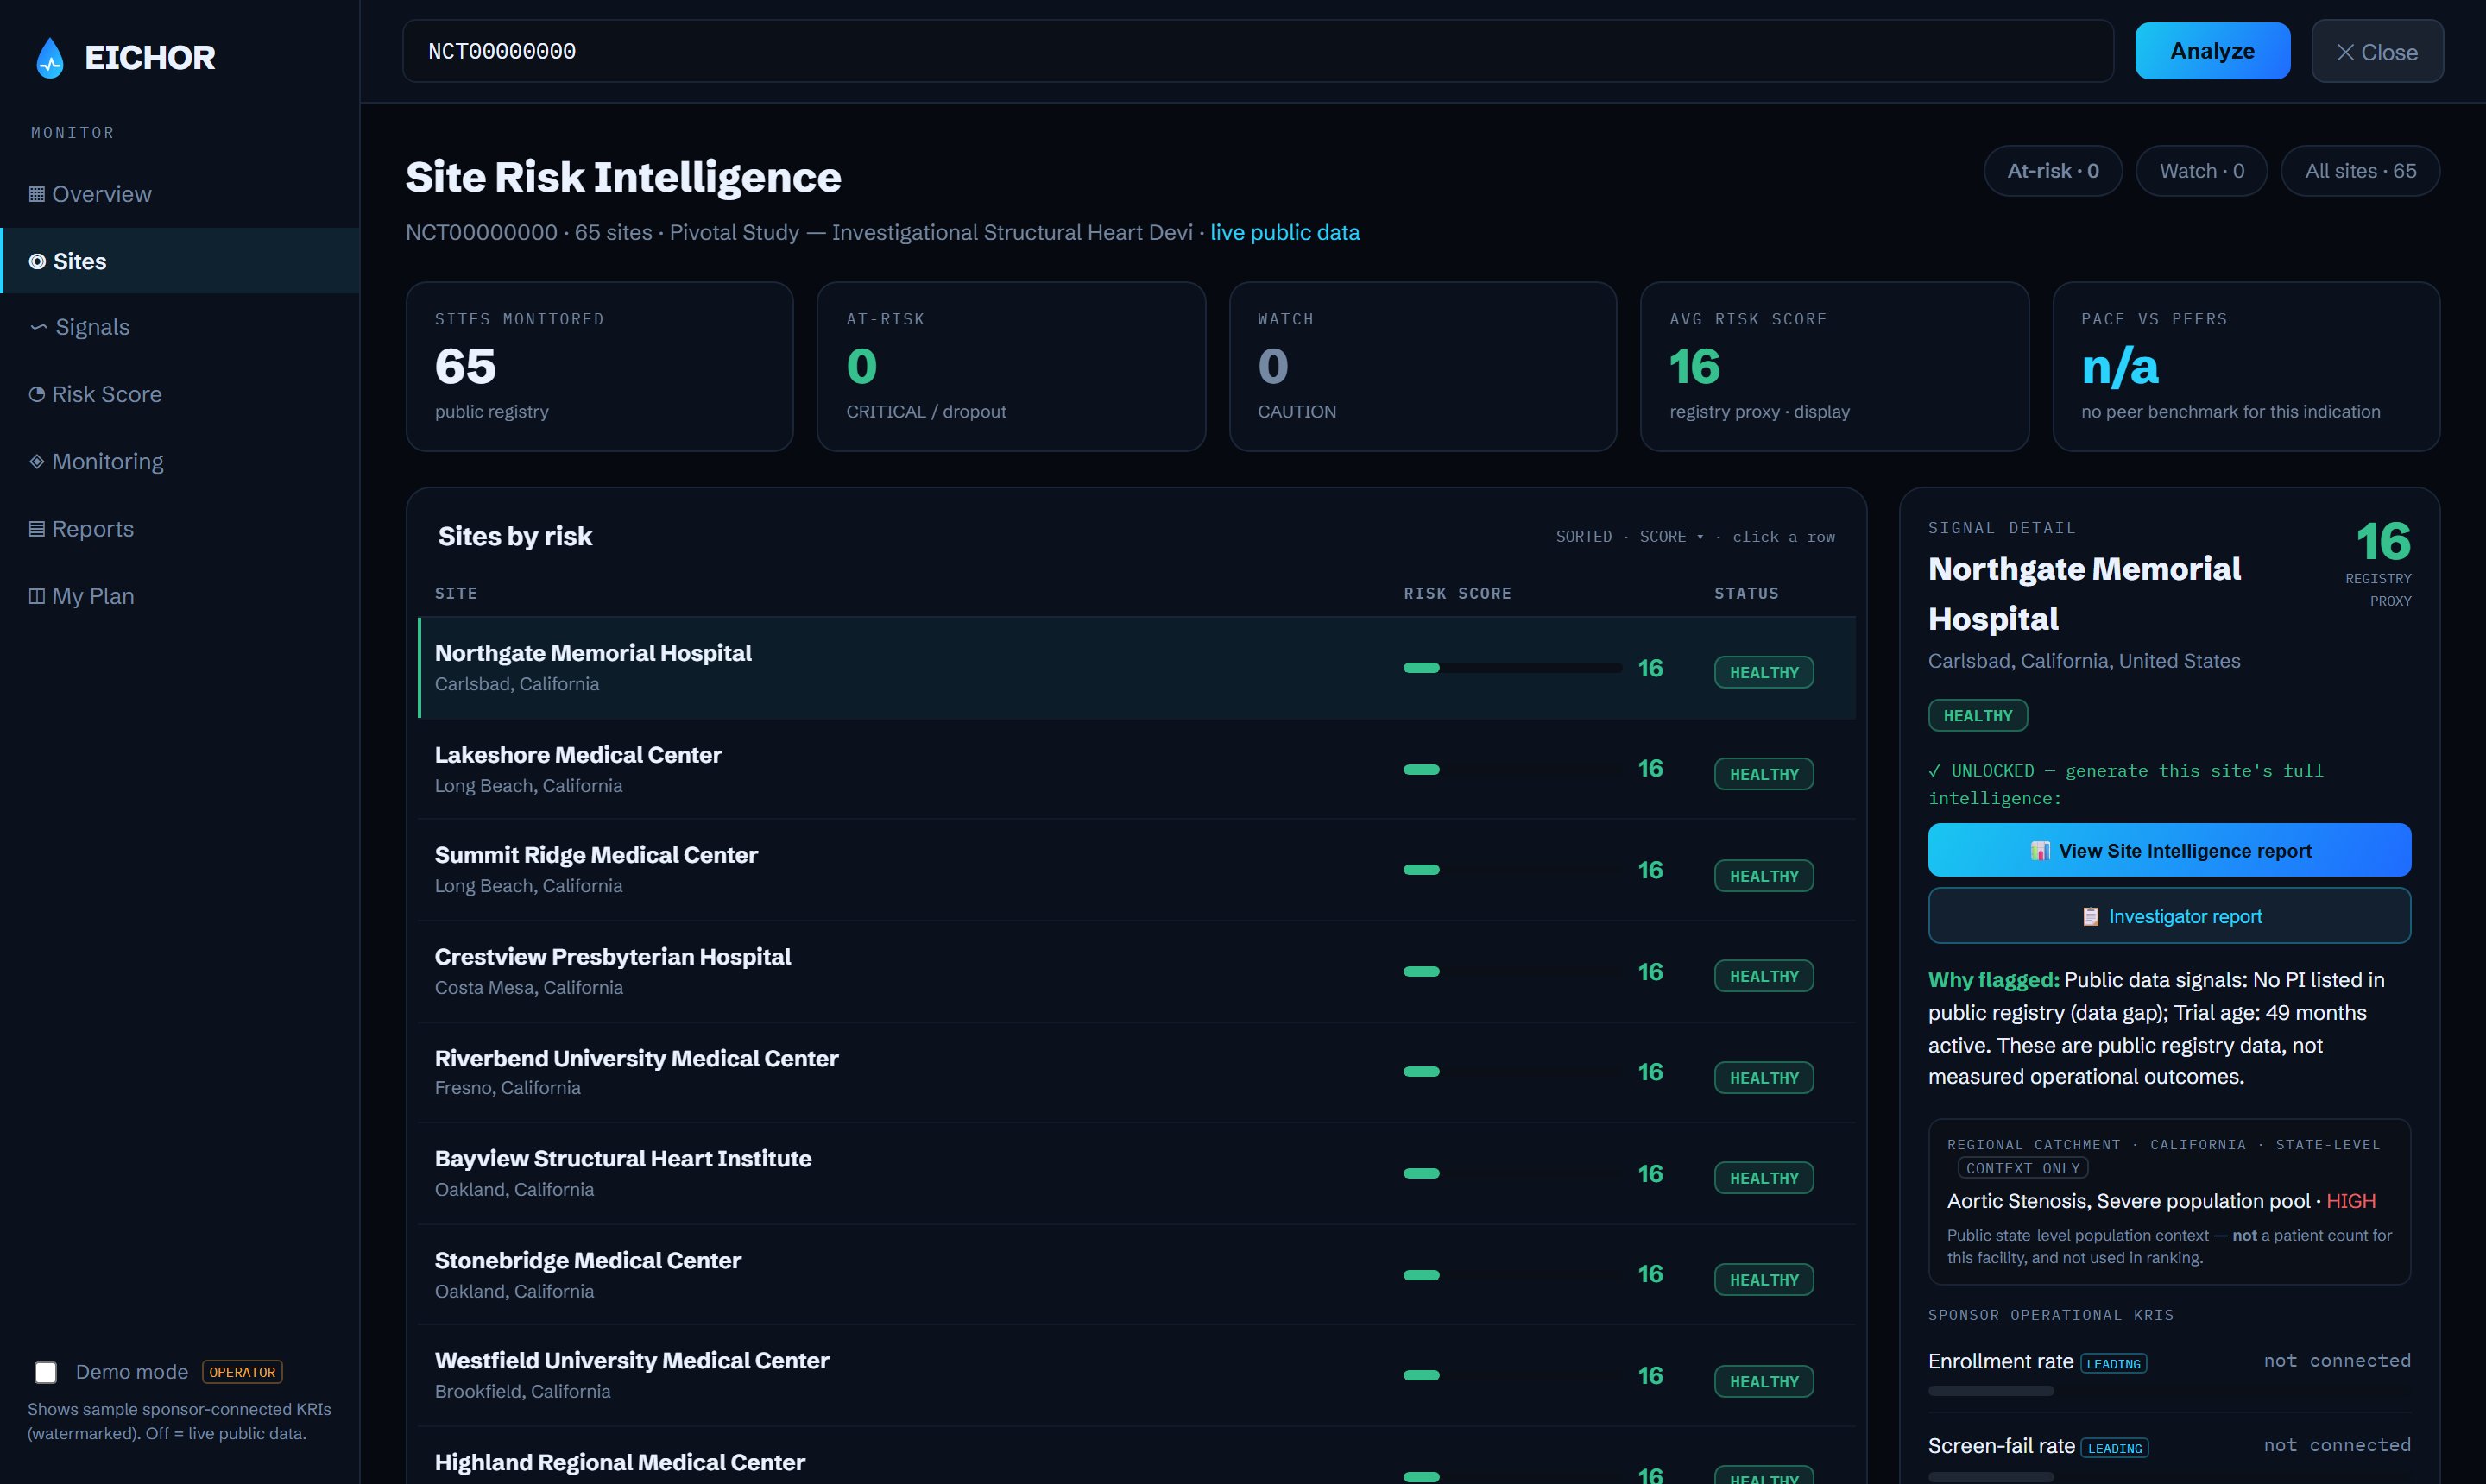Select Crestview Presbyterian Hospital row
The width and height of the screenshot is (2486, 1484).
point(1137,971)
